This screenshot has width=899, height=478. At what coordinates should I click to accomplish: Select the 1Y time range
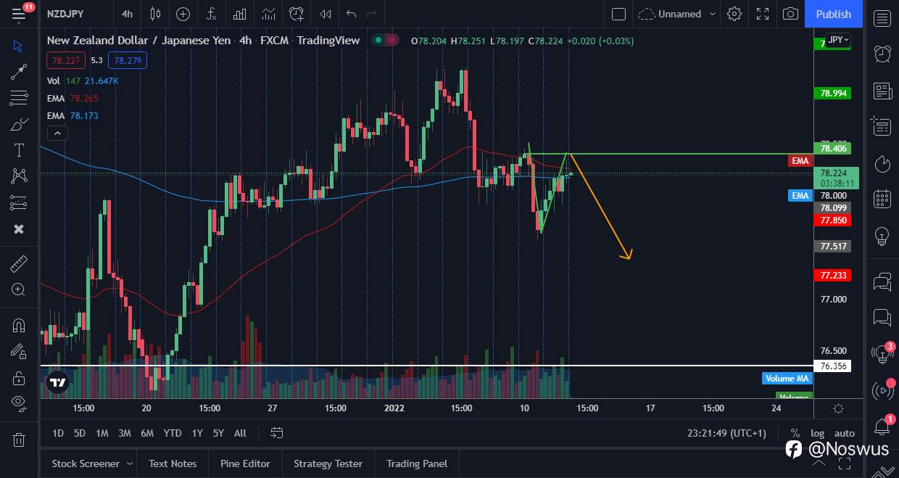tap(196, 433)
